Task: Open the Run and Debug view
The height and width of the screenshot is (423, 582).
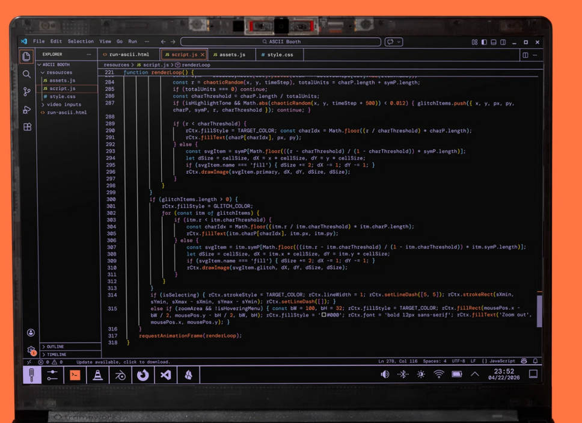Action: tap(27, 110)
